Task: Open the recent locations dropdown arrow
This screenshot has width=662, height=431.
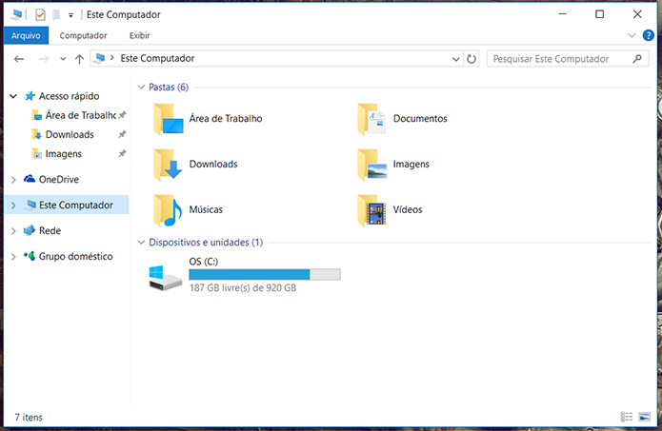Action: (x=63, y=59)
